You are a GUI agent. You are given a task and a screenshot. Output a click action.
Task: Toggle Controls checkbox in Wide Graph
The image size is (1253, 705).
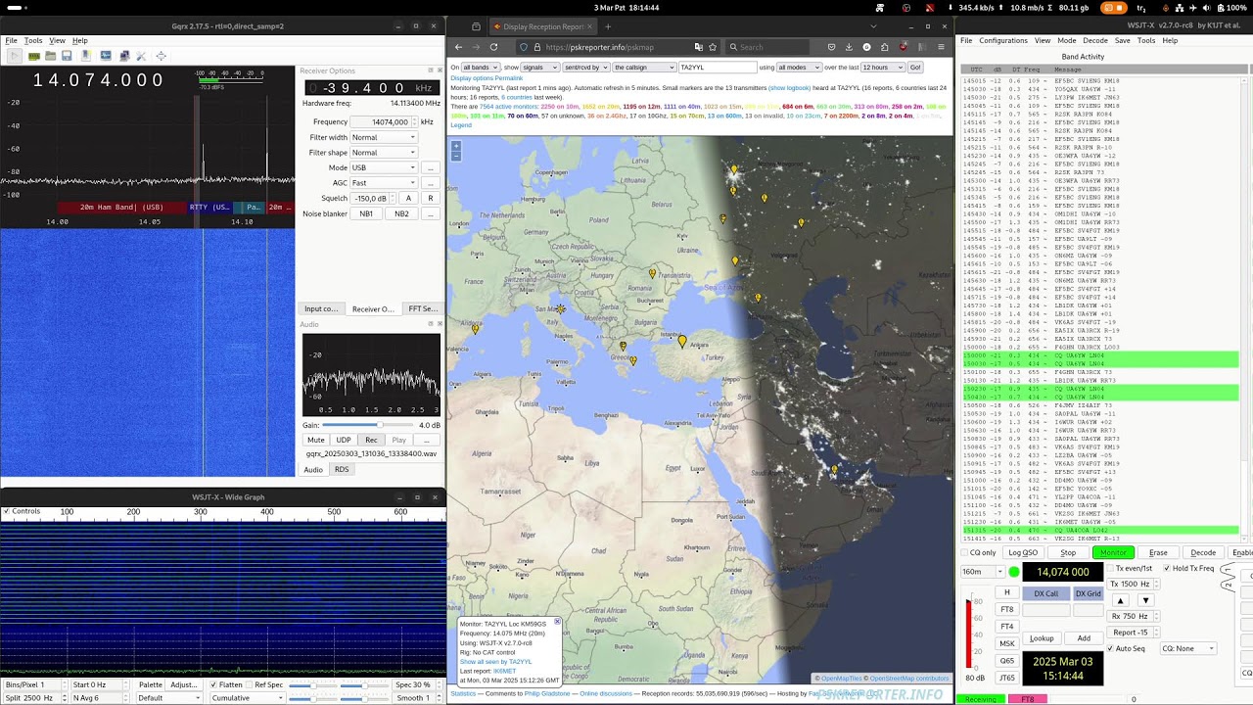pos(6,511)
